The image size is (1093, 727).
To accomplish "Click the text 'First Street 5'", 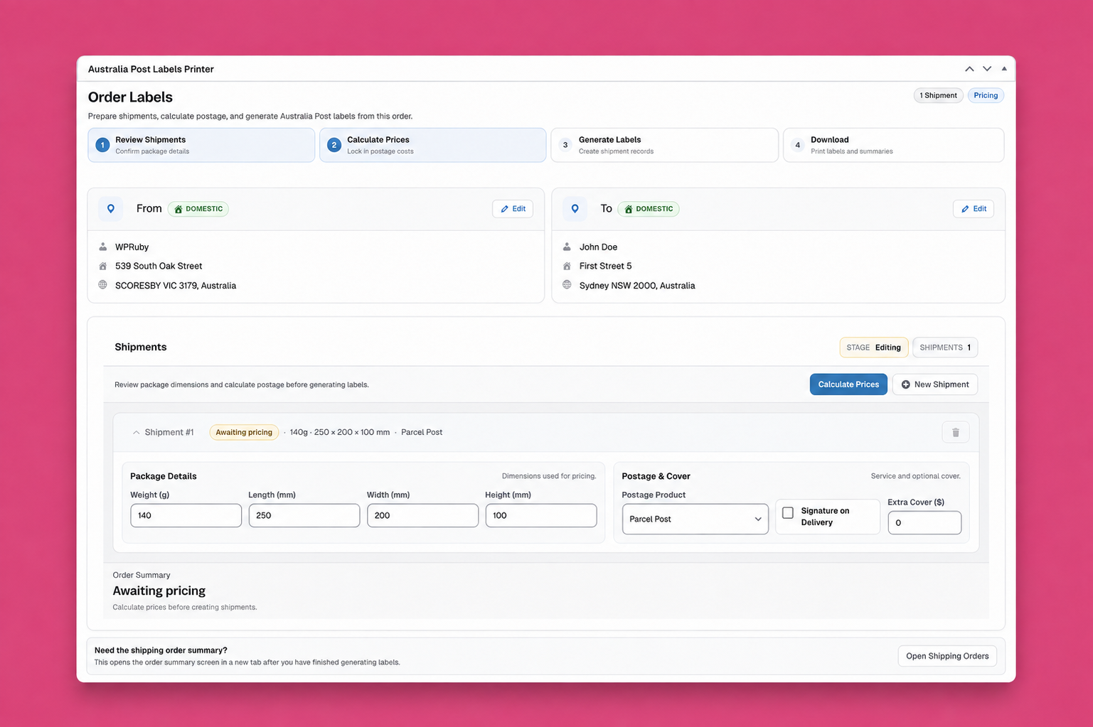I will click(605, 266).
